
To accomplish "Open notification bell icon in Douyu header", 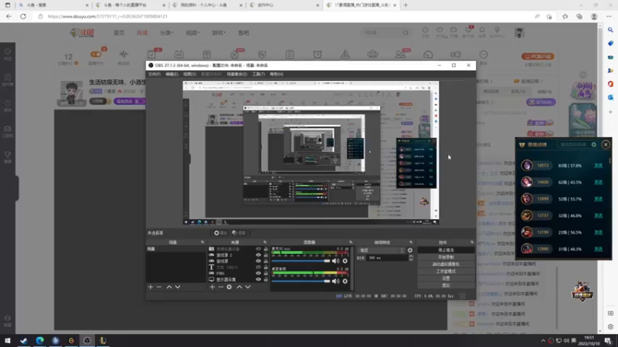I will click(482, 30).
